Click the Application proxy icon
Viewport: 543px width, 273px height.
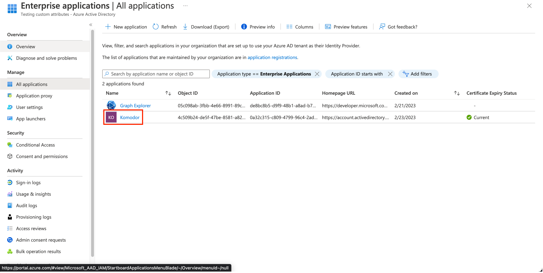click(10, 96)
